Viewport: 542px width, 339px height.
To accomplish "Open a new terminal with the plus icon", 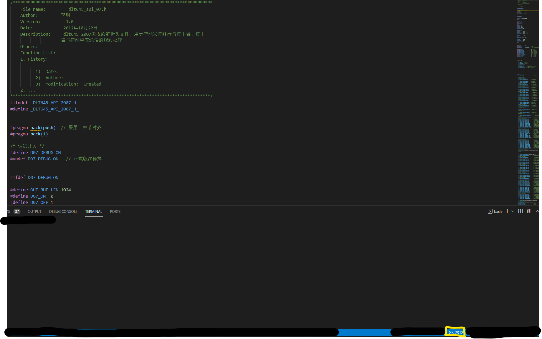I will pos(507,211).
